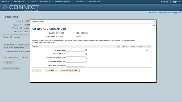Click Help link inside the dialog
Screen dimensions: 182x102
coord(154,25)
